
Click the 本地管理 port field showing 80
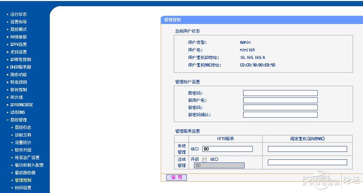pyautogui.click(x=227, y=149)
